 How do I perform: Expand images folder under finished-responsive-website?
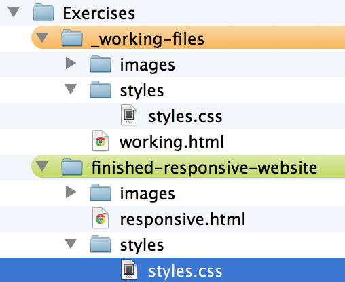click(71, 192)
